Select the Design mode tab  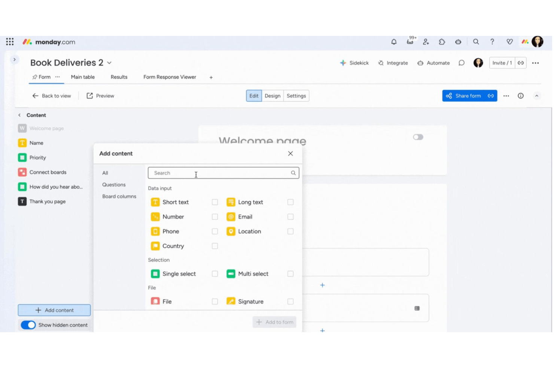coord(273,96)
